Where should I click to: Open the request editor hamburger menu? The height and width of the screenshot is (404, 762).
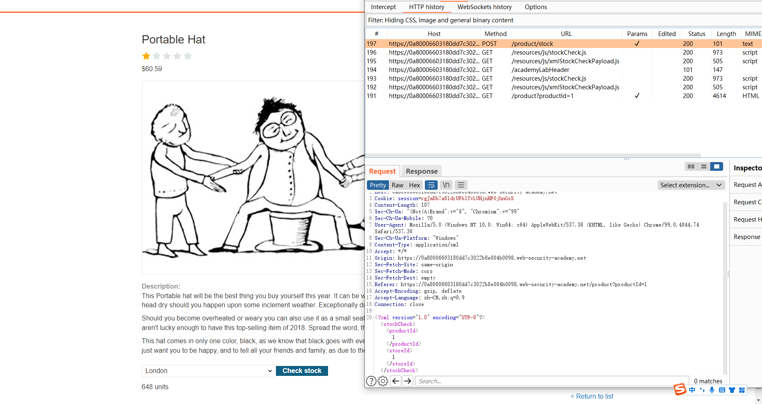[x=461, y=185]
